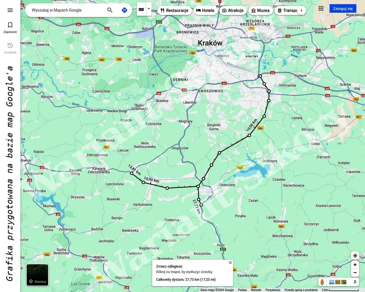Click the top measurement point near A4 junction

(x=260, y=76)
